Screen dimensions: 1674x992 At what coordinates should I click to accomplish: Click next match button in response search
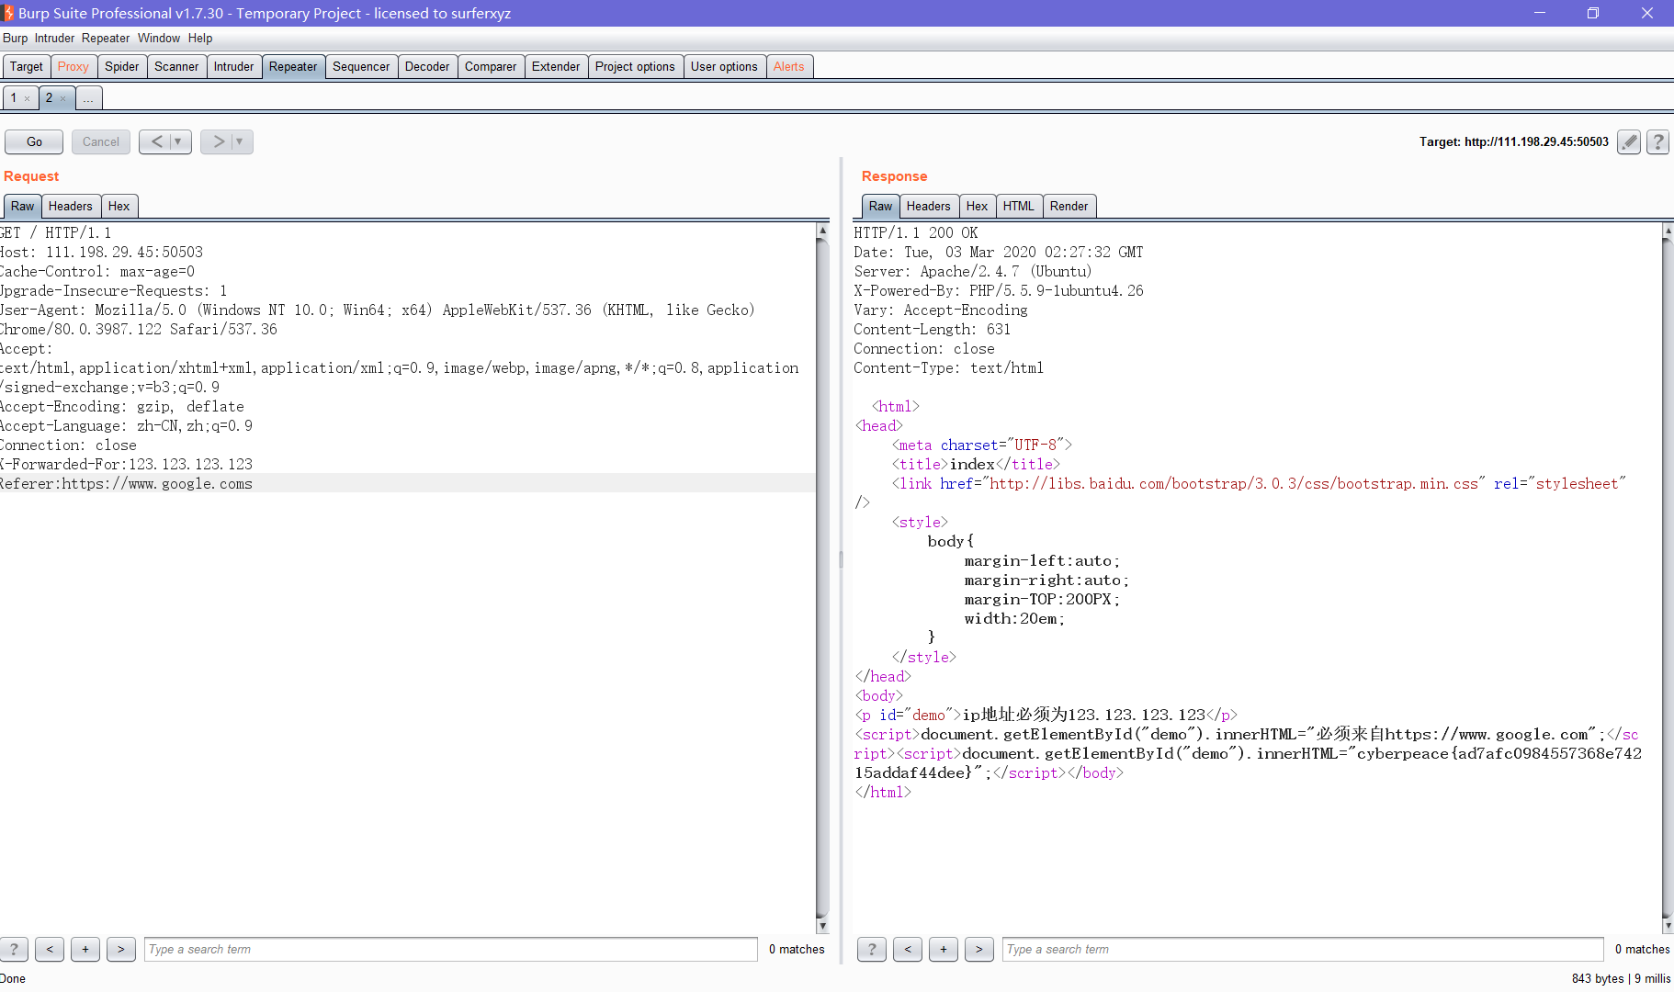(979, 949)
